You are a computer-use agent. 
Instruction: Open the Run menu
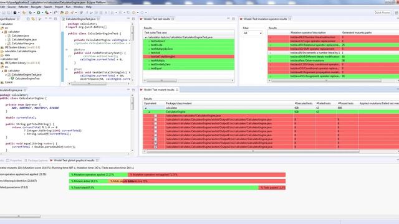coord(68,7)
